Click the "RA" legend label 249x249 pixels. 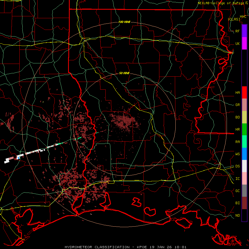[237, 142]
